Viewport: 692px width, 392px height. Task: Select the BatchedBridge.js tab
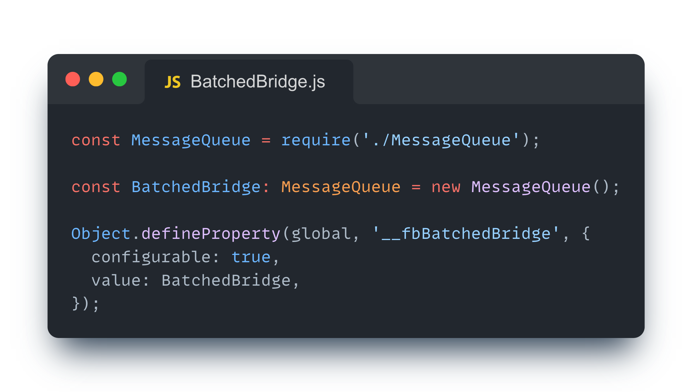[x=257, y=82]
